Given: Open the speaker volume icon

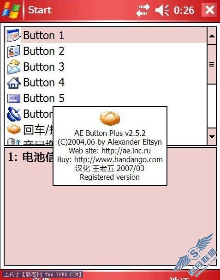Looking at the screenshot, I should [x=162, y=10].
